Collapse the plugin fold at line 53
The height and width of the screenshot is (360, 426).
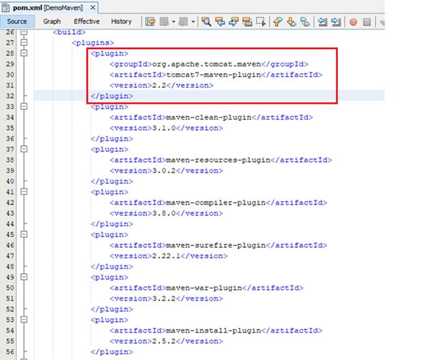click(x=24, y=320)
